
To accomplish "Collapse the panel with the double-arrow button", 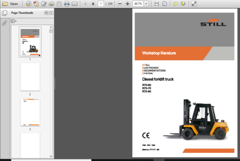I will tap(46, 13).
